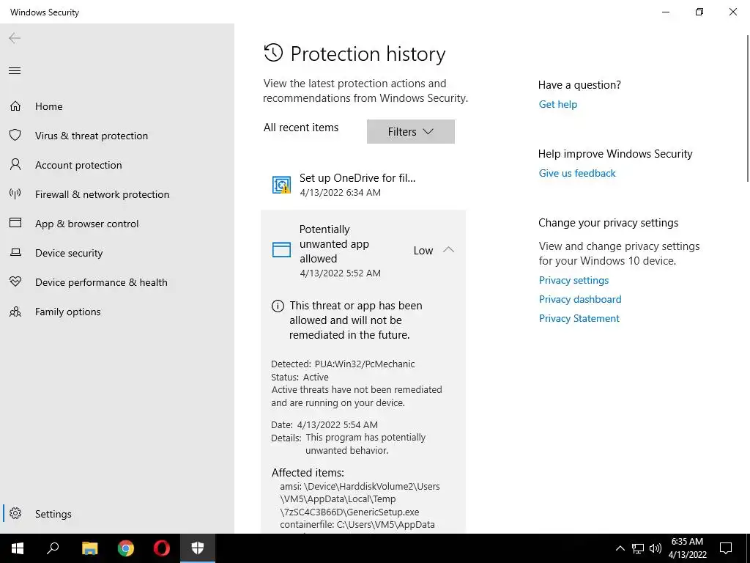This screenshot has height=563, width=750.
Task: Show hidden system tray icons
Action: (x=620, y=548)
